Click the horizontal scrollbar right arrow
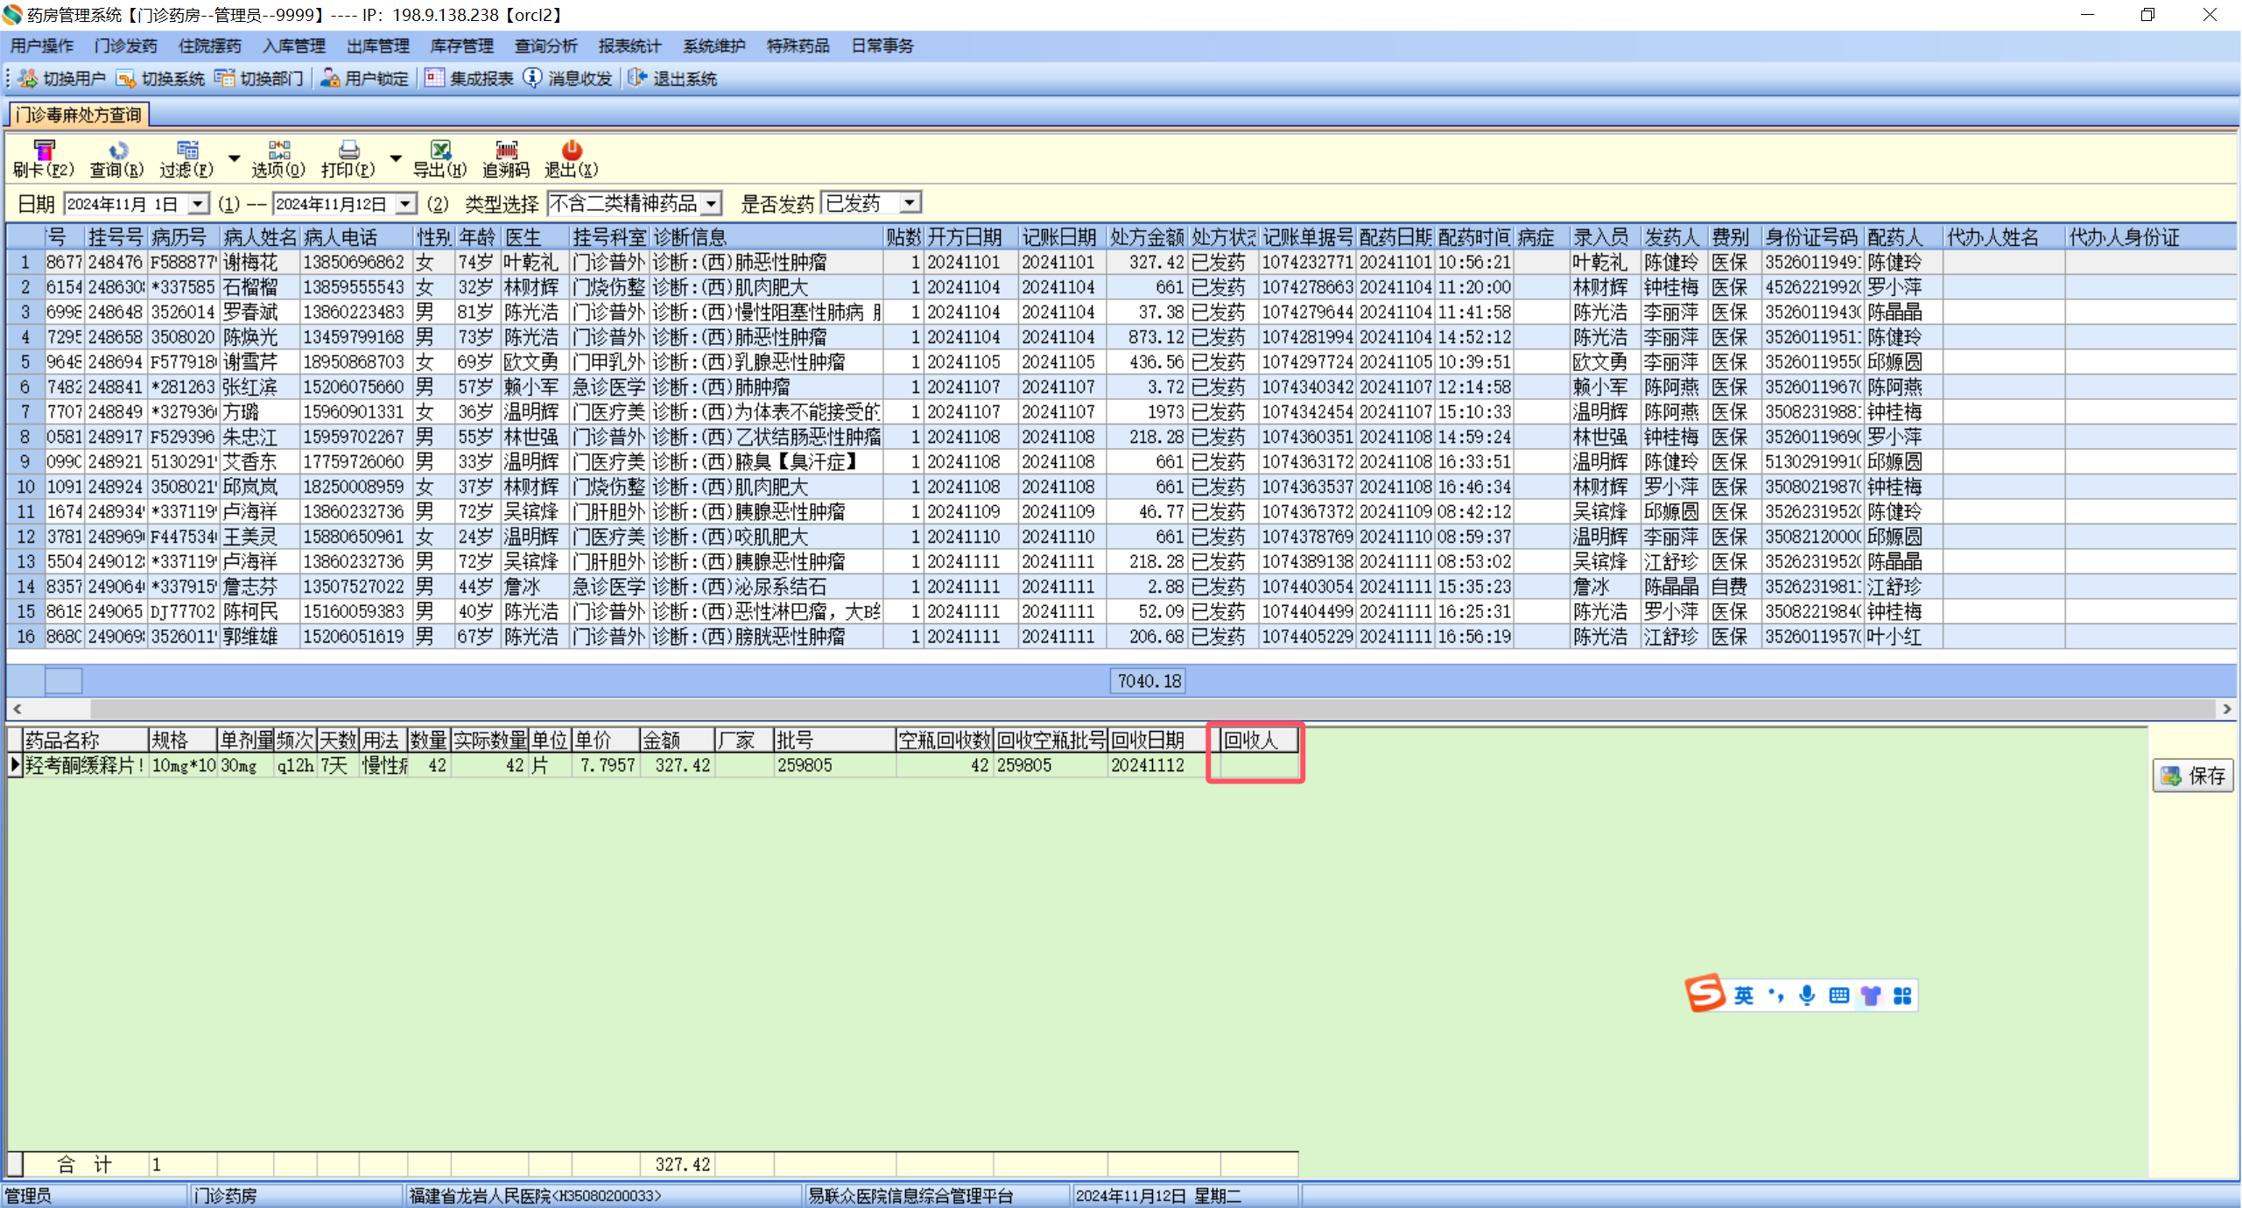This screenshot has width=2242, height=1208. 2227,708
